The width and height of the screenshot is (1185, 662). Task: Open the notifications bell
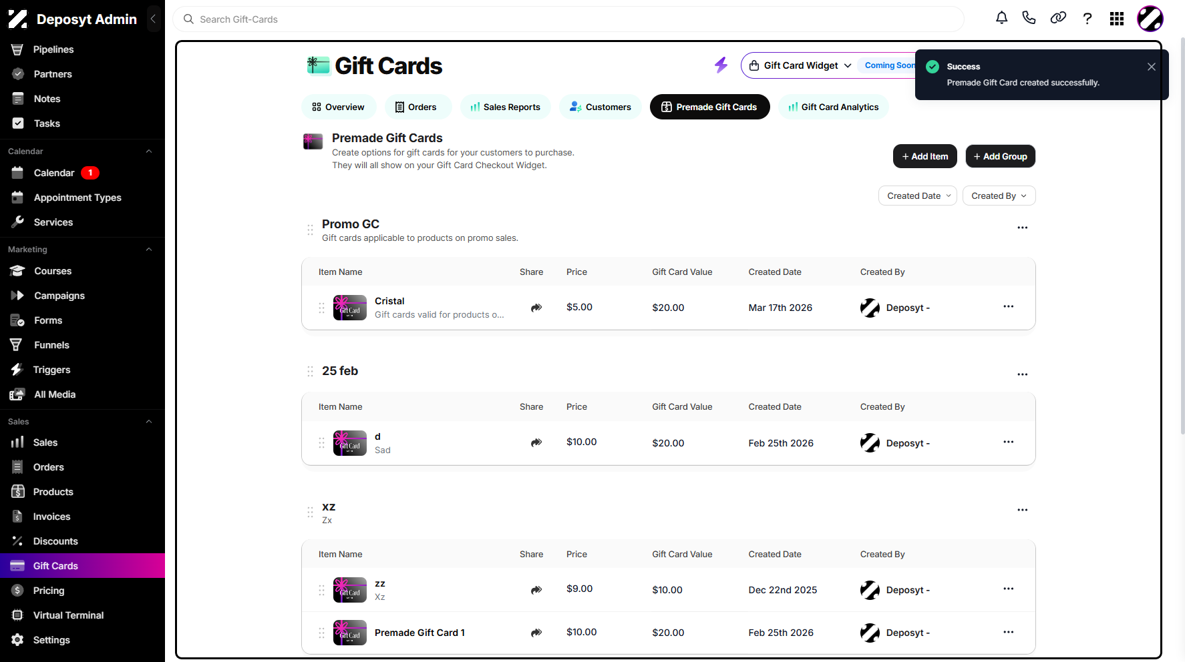click(x=1001, y=19)
